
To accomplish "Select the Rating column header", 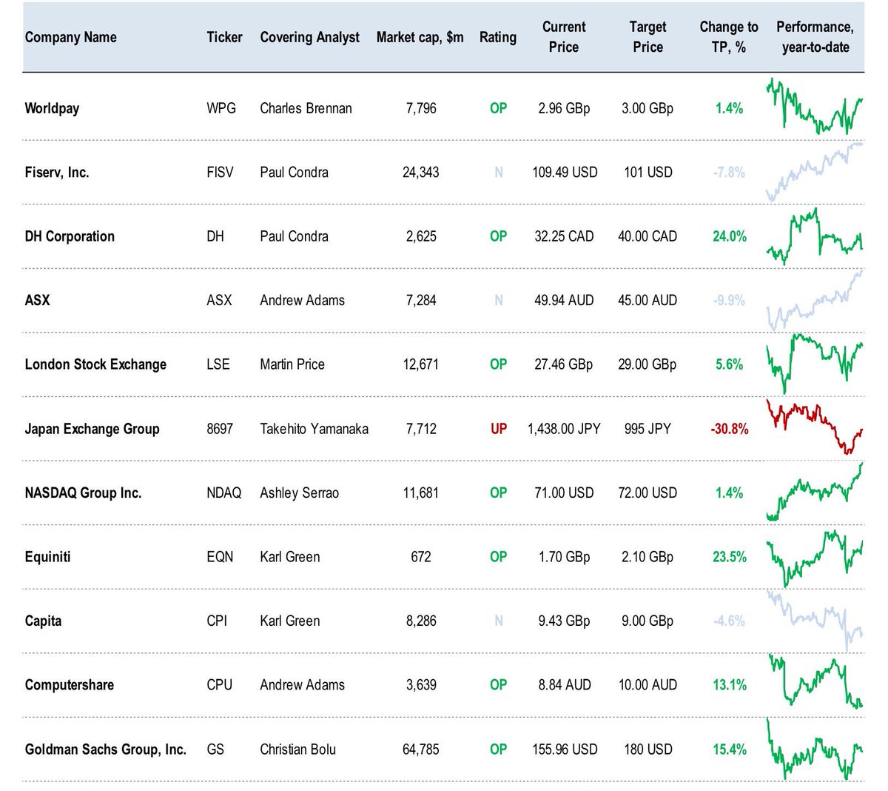I will [x=498, y=37].
